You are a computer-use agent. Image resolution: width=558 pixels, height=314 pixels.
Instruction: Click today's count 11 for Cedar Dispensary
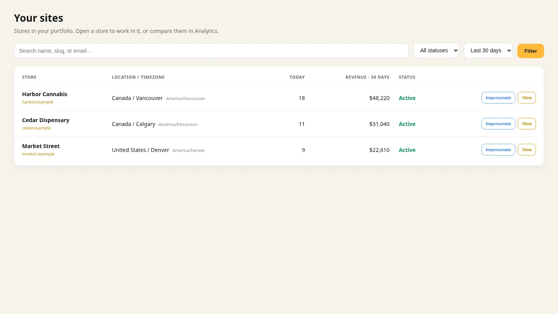click(302, 124)
